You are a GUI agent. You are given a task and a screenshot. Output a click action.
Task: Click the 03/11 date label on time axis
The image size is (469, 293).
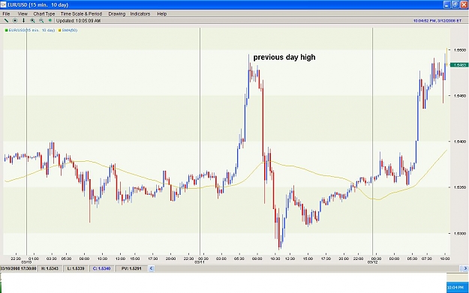(200, 262)
